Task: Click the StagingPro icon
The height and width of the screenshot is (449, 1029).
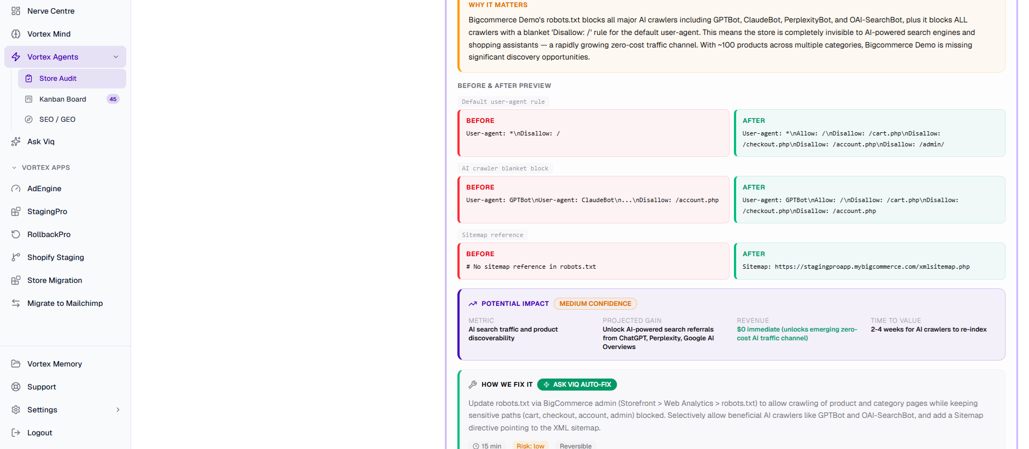Action: coord(16,211)
